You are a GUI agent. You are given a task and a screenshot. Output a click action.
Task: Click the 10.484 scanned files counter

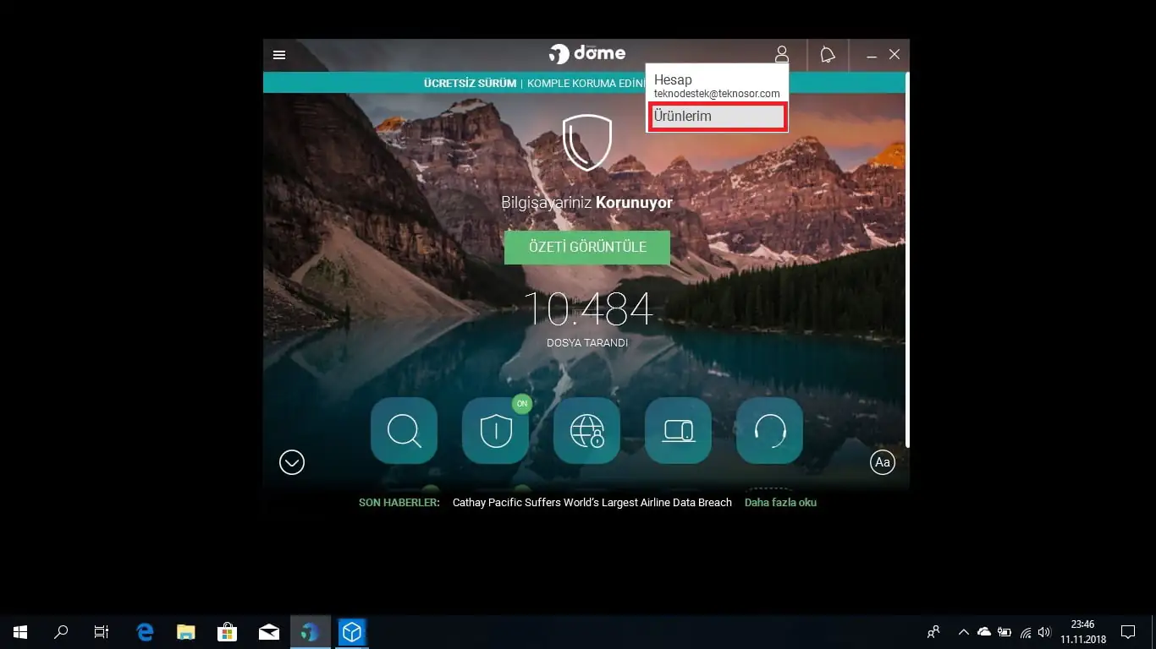(x=587, y=309)
